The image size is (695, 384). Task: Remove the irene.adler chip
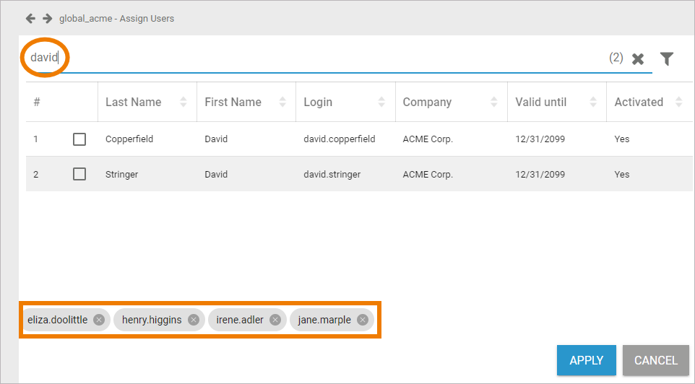coord(275,320)
